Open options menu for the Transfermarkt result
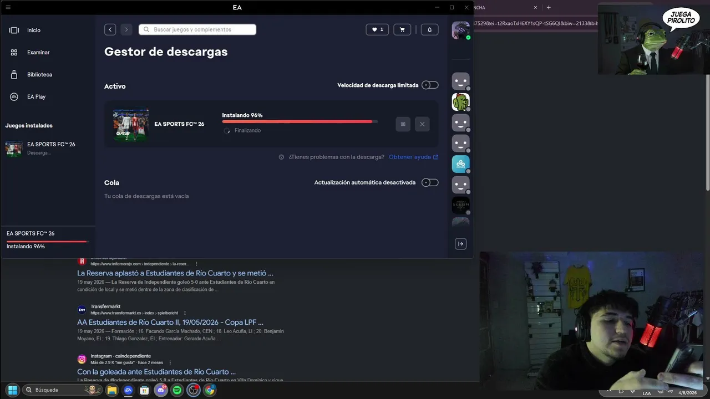The width and height of the screenshot is (710, 399). coord(185,313)
